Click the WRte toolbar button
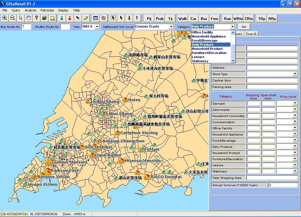This screenshot has height=217, width=301. [x=238, y=18]
